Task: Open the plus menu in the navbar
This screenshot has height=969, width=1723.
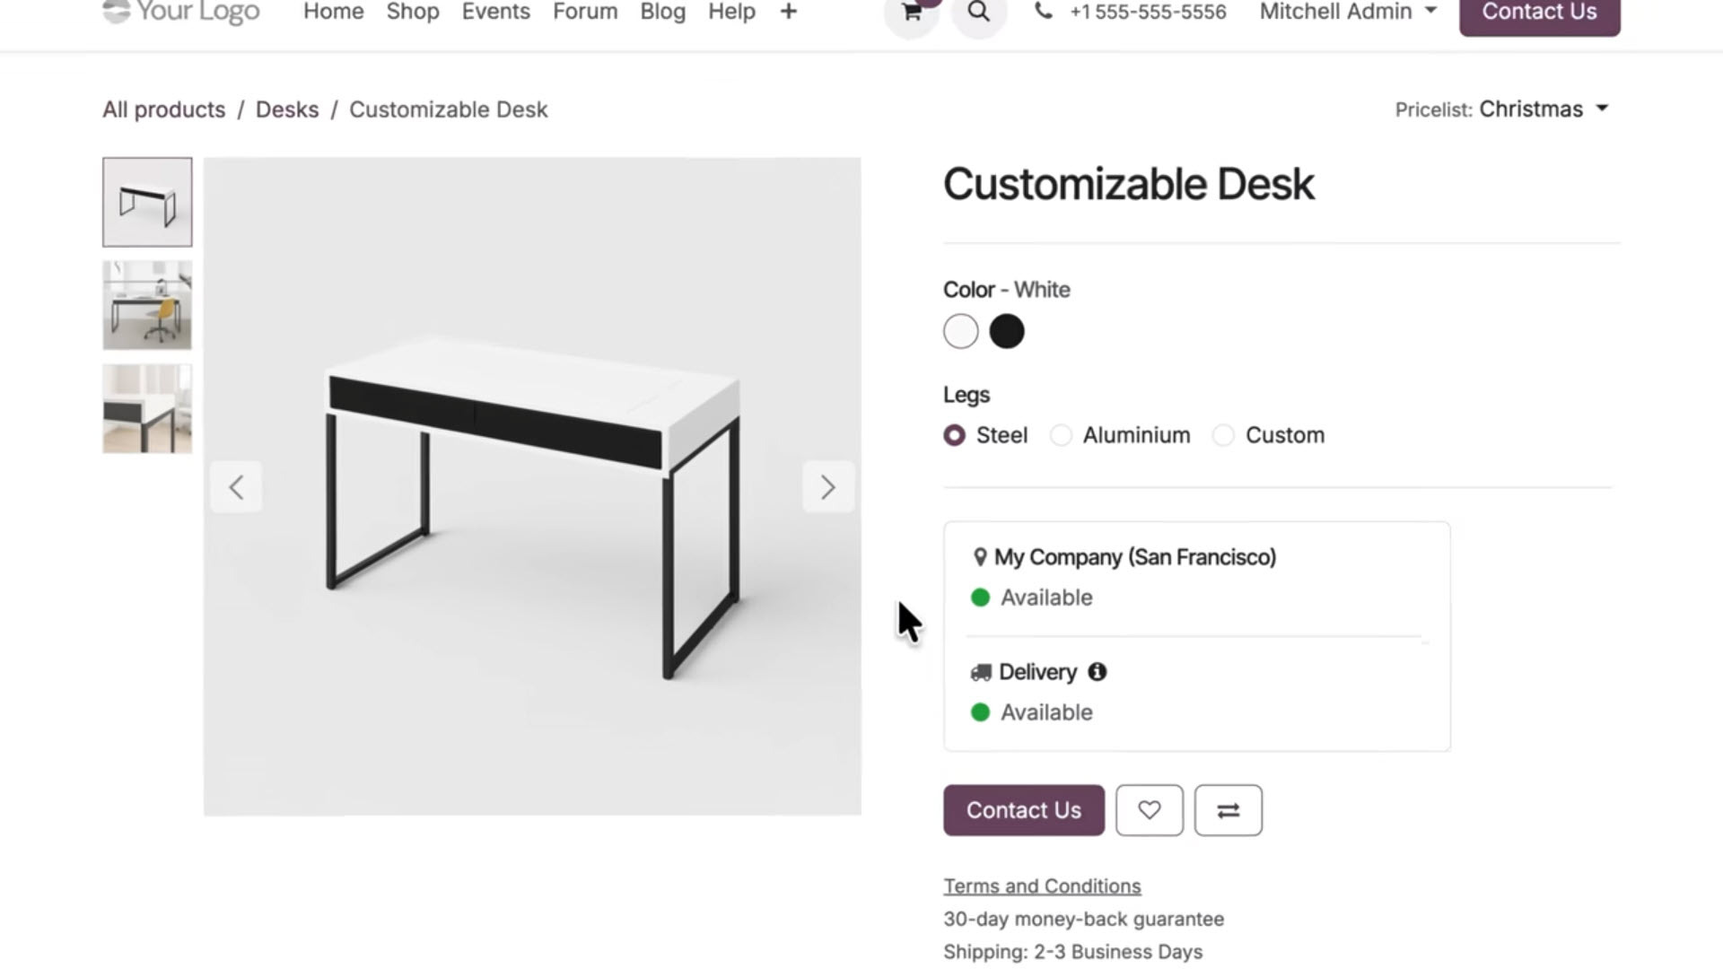Action: coord(787,12)
